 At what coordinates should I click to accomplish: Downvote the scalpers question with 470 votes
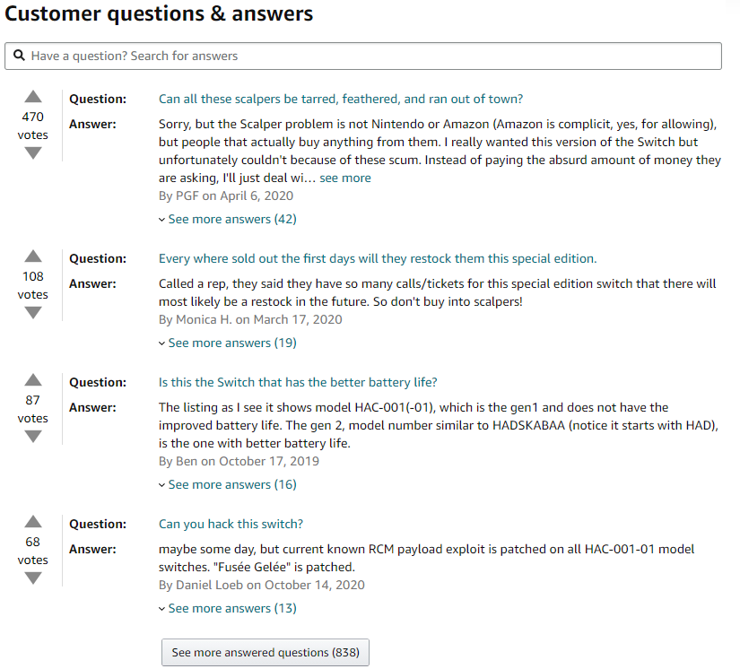[x=33, y=153]
